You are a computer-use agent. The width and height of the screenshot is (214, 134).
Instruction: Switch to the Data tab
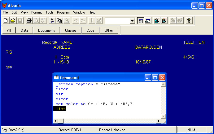(x=24, y=30)
